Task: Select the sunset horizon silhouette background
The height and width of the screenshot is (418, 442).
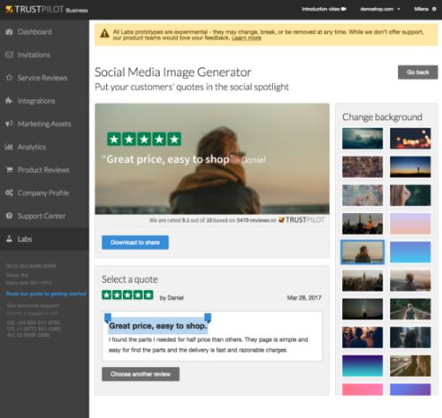Action: 410,167
